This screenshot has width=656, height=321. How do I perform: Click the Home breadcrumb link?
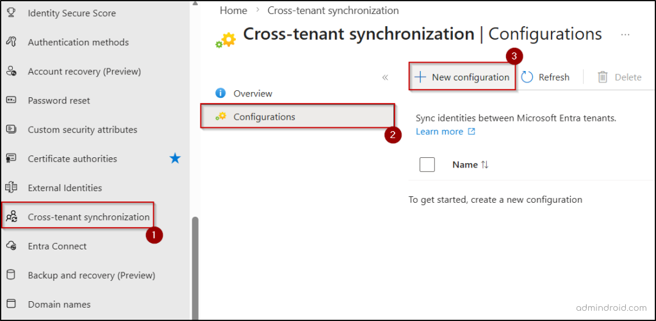tap(233, 10)
